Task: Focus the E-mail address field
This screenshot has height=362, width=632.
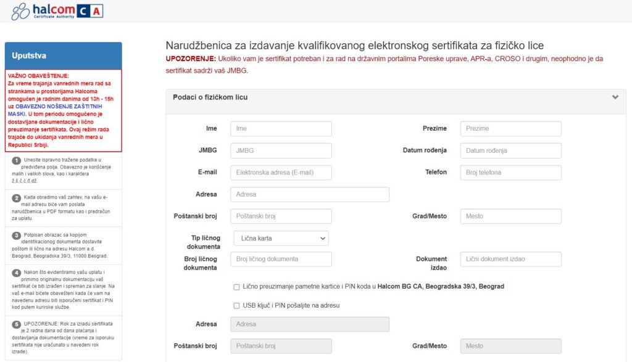Action: (x=281, y=172)
